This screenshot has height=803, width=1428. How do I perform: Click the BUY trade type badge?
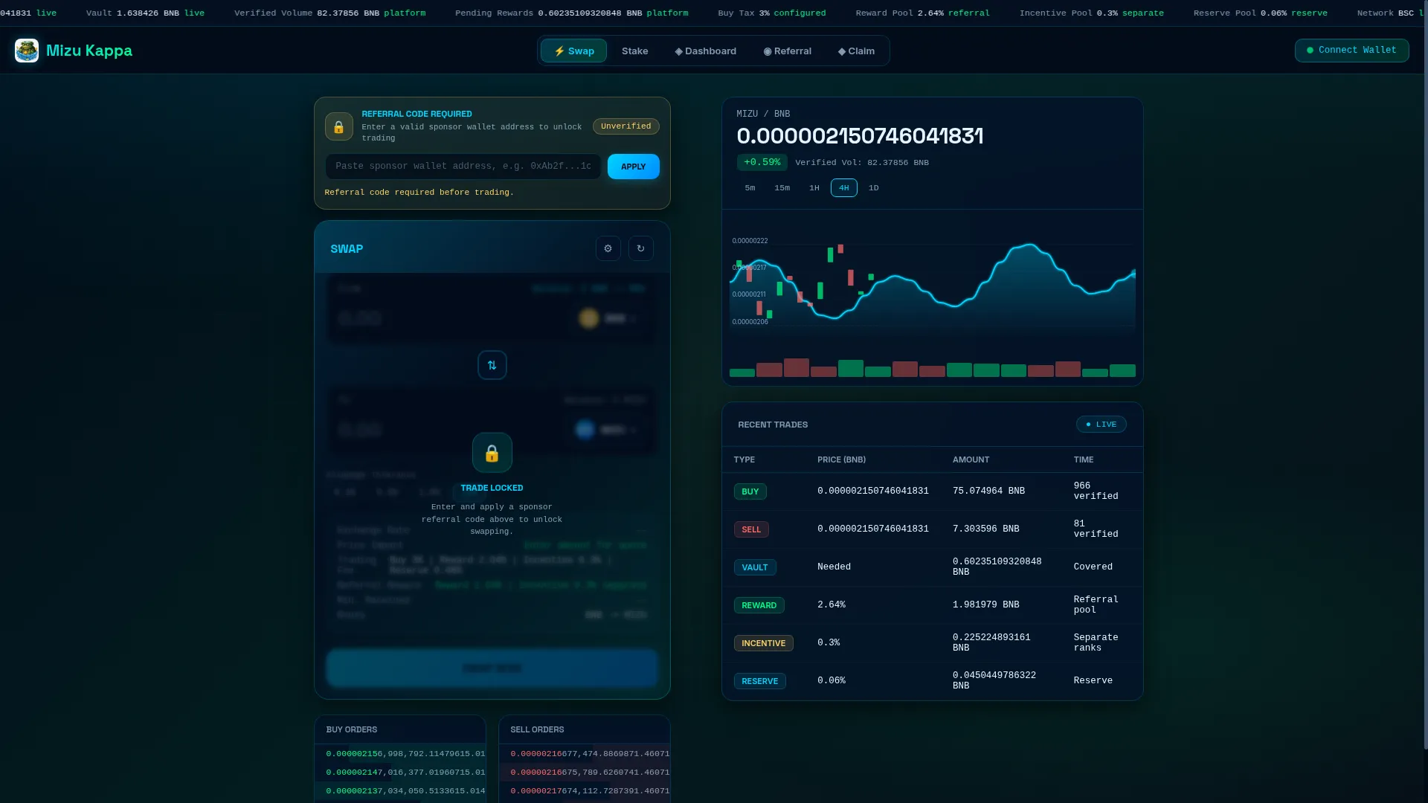click(750, 491)
